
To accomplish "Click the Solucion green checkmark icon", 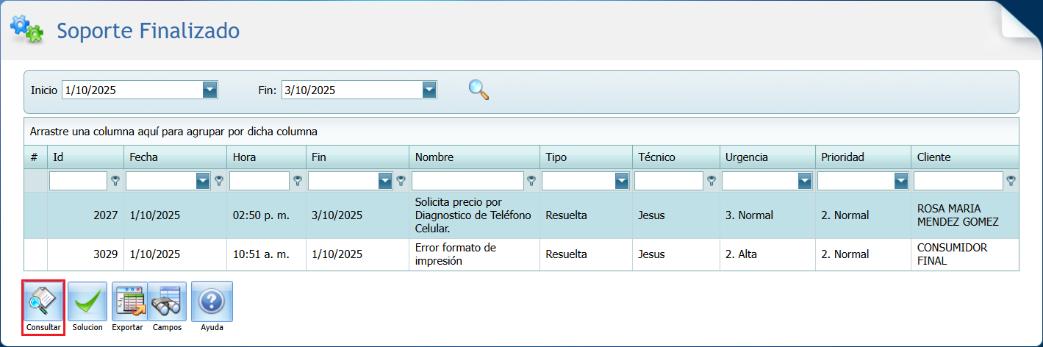I will pyautogui.click(x=87, y=301).
